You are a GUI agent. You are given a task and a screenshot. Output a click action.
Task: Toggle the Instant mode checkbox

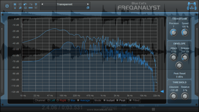(104, 100)
